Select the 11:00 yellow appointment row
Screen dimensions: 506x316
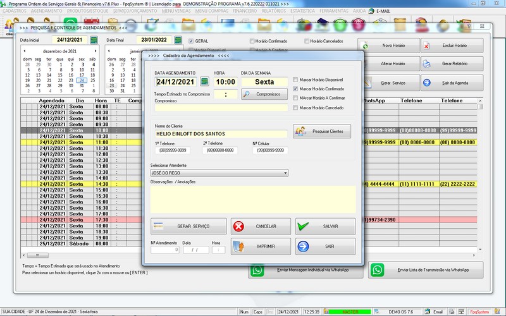tap(249, 142)
